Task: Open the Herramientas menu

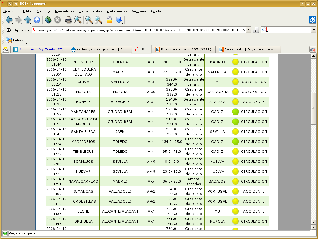Action: [90, 11]
